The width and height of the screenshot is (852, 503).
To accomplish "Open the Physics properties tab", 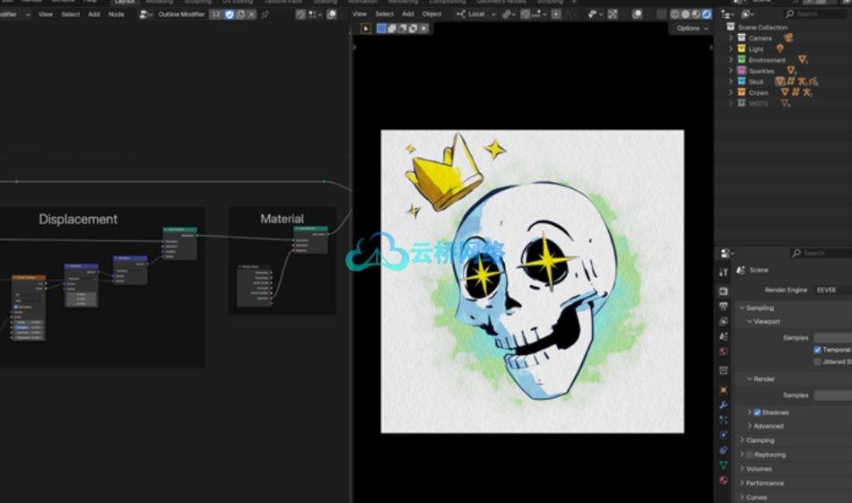I will [723, 435].
